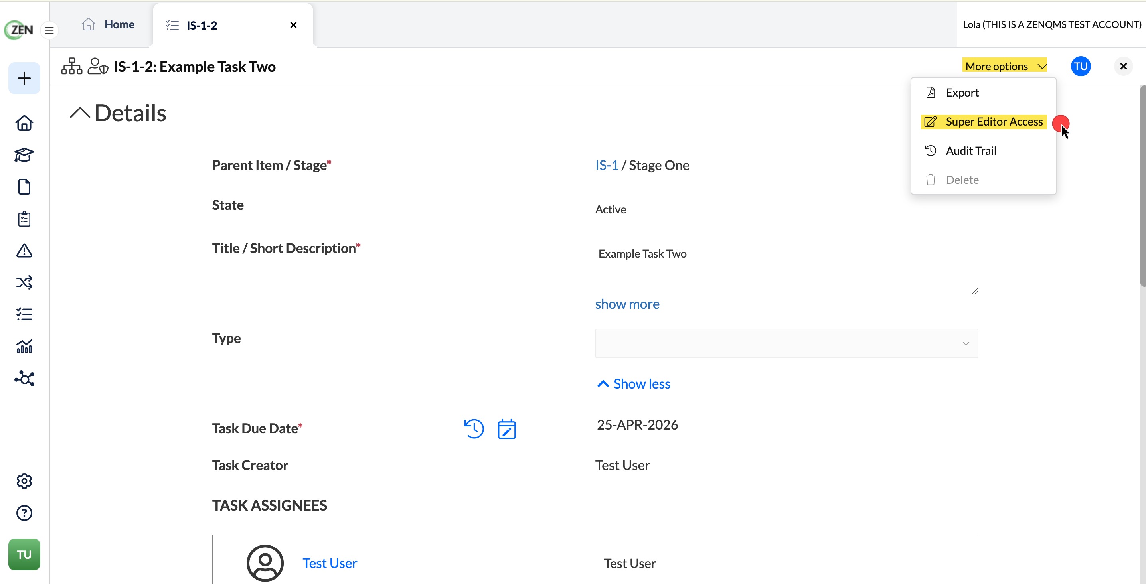Click the Lola test account label
Viewport: 1146px width, 584px height.
coord(1052,24)
